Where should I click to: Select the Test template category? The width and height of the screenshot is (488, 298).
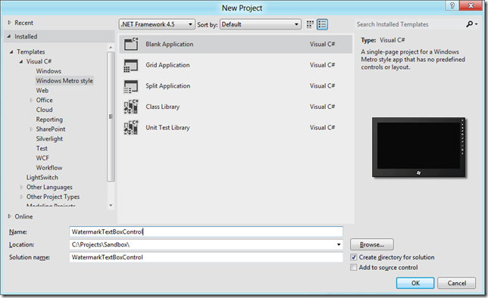[42, 148]
